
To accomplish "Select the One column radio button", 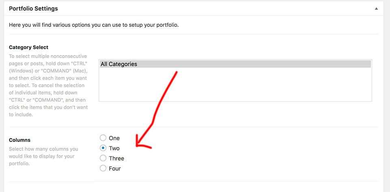I will (x=103, y=138).
